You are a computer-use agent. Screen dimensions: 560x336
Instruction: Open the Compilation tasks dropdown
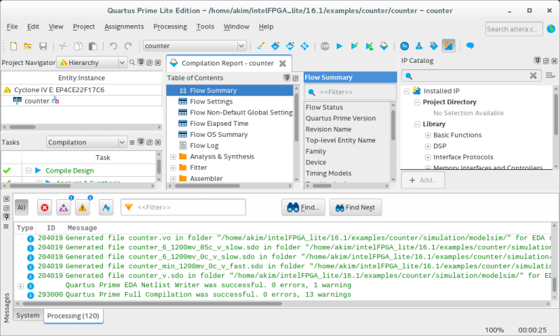pos(122,143)
